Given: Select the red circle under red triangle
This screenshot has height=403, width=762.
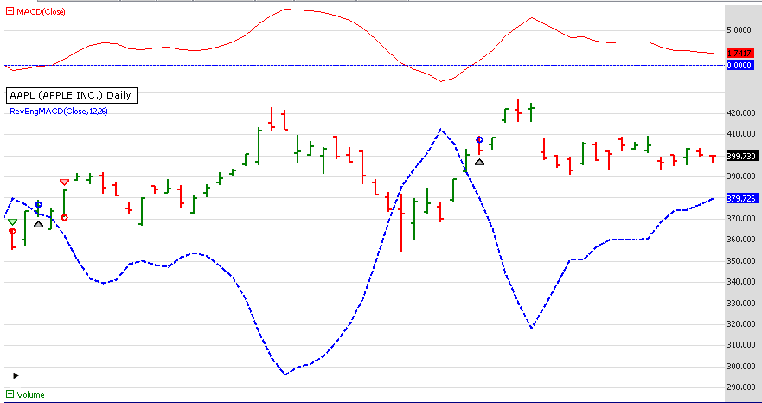Looking at the screenshot, I should [x=64, y=217].
